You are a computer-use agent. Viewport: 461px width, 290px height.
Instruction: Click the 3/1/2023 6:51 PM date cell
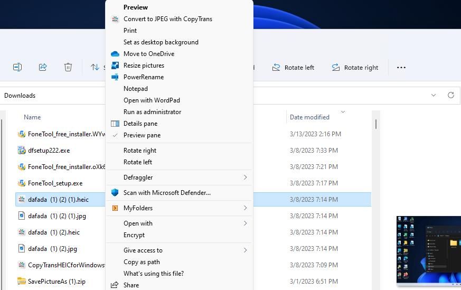tap(314, 282)
